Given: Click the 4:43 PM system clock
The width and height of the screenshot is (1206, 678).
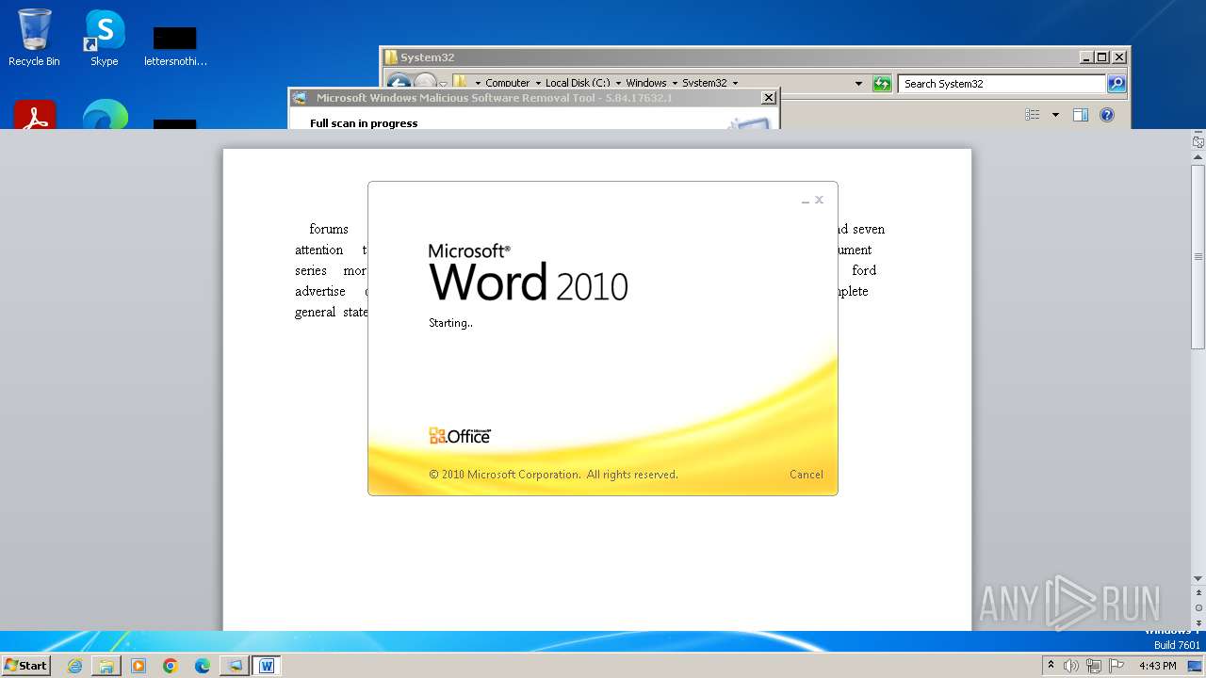Looking at the screenshot, I should (1157, 666).
